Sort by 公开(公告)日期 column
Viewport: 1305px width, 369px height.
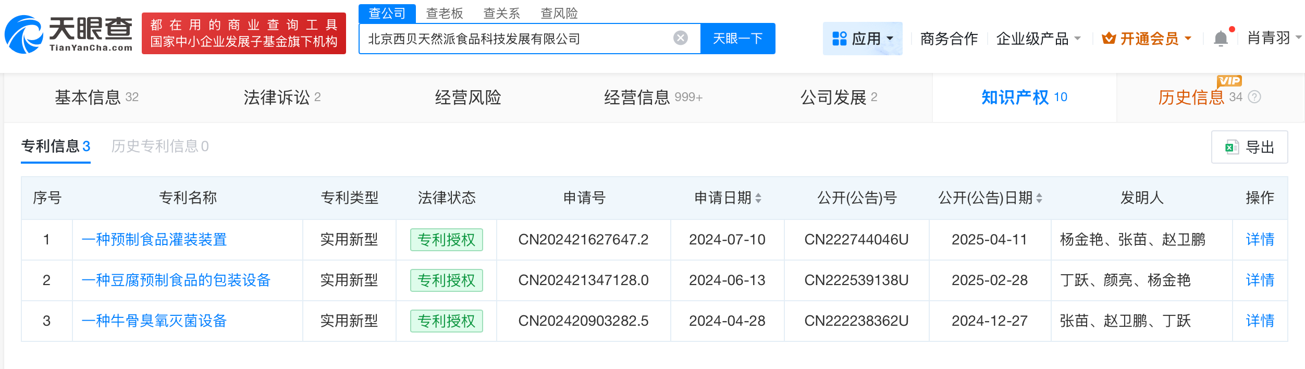pos(1039,198)
